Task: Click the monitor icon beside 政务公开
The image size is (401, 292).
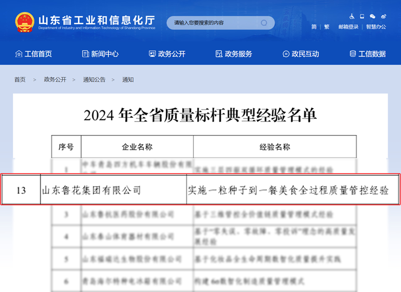Action: pyautogui.click(x=152, y=54)
